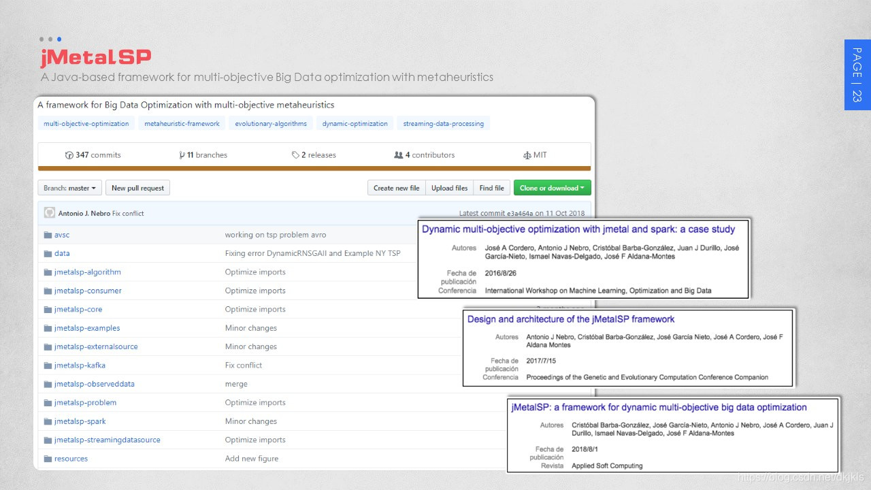Click the New pull request button
This screenshot has width=871, height=490.
138,188
